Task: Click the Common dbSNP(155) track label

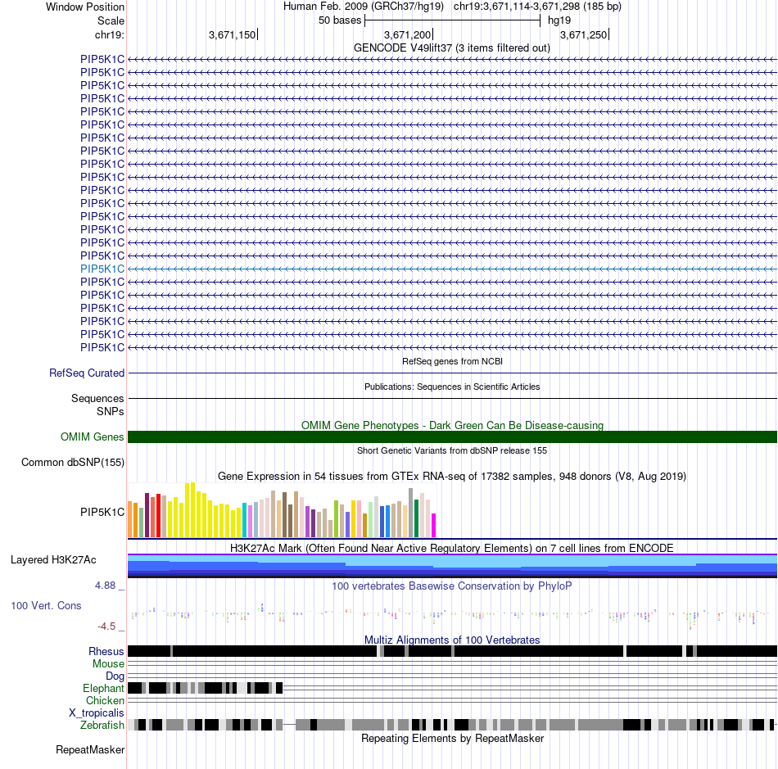Action: 73,463
